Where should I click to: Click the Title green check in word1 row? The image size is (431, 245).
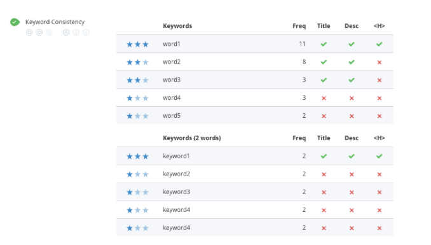click(x=324, y=44)
